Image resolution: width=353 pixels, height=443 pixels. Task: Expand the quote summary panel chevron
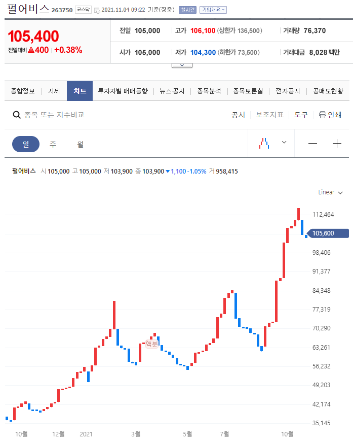pos(182,65)
